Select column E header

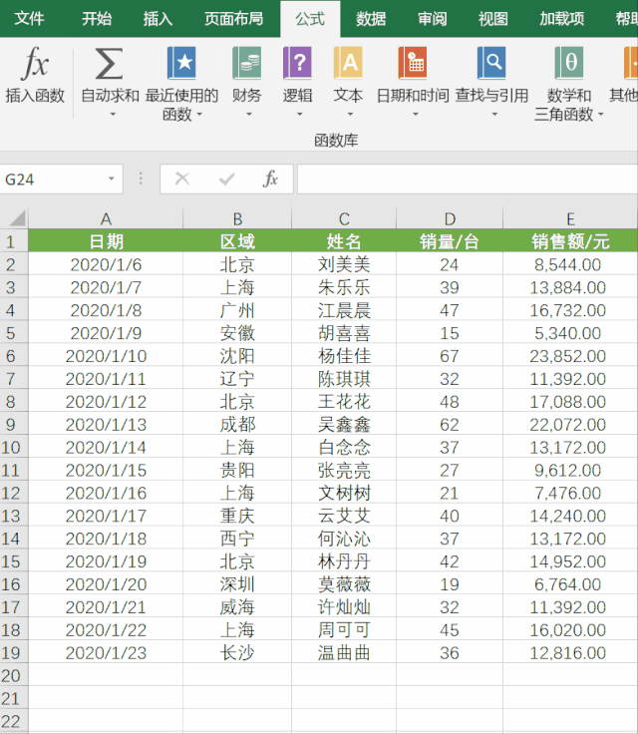click(570, 218)
